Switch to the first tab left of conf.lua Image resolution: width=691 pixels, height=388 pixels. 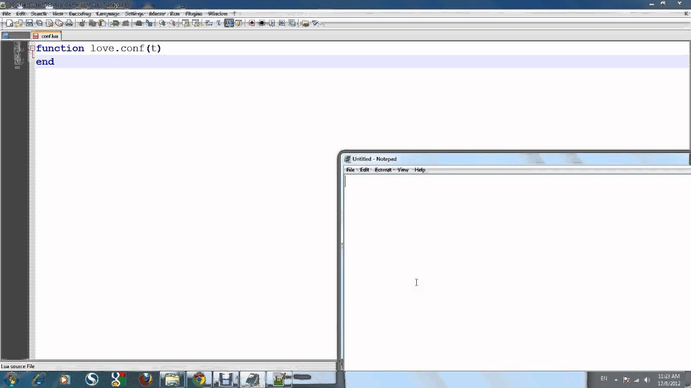click(x=15, y=36)
